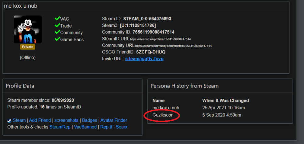
Task: Click the steamcommunity.com Community URL text
Action: click(173, 46)
